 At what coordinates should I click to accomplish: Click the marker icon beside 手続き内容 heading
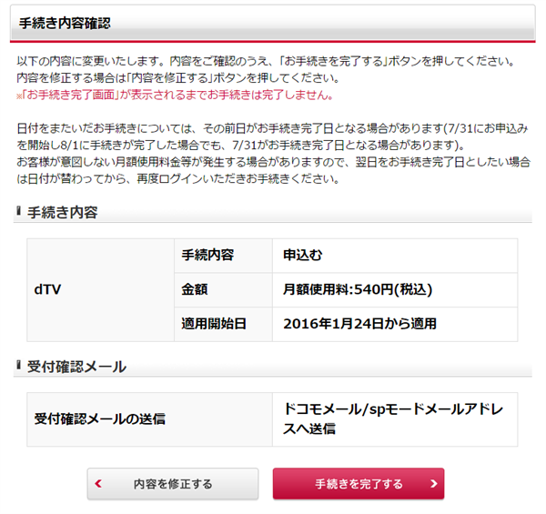[18, 212]
